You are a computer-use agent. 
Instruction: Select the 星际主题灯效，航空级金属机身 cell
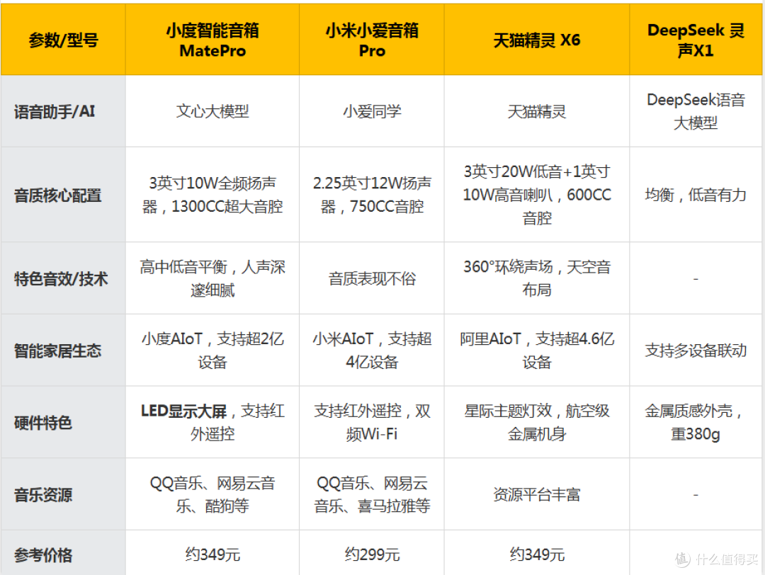click(x=537, y=422)
